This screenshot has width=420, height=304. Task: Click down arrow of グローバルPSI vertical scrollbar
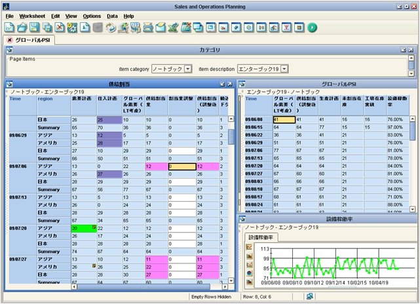(x=413, y=209)
